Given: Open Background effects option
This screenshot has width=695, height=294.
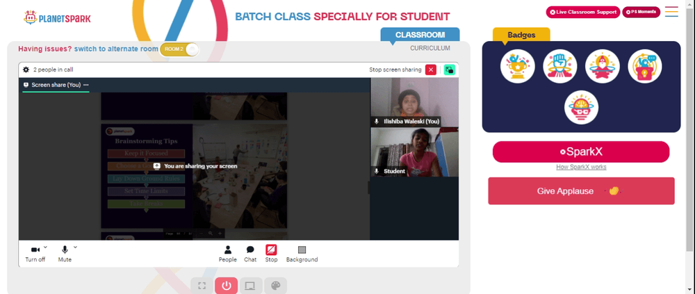Looking at the screenshot, I should coord(302,254).
